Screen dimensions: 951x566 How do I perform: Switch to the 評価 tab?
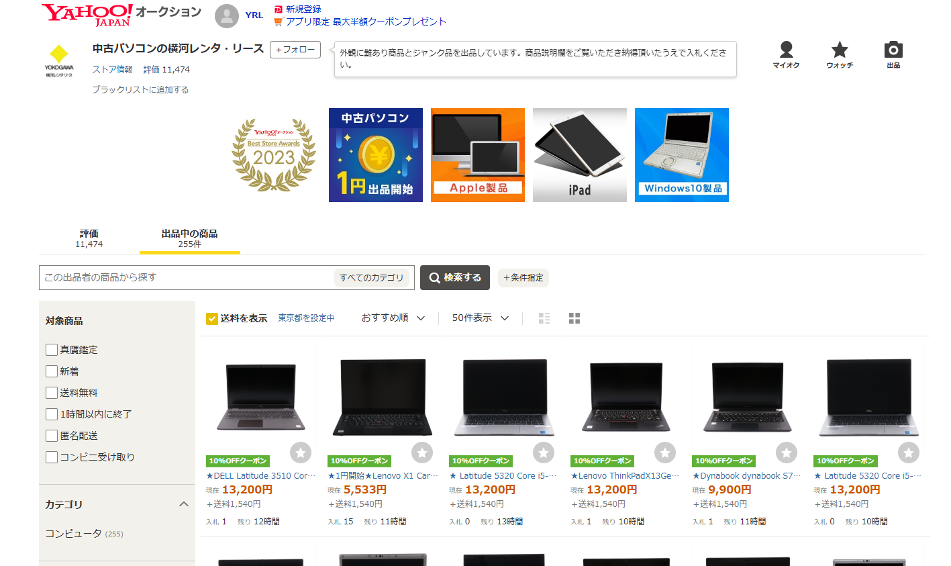coord(89,238)
